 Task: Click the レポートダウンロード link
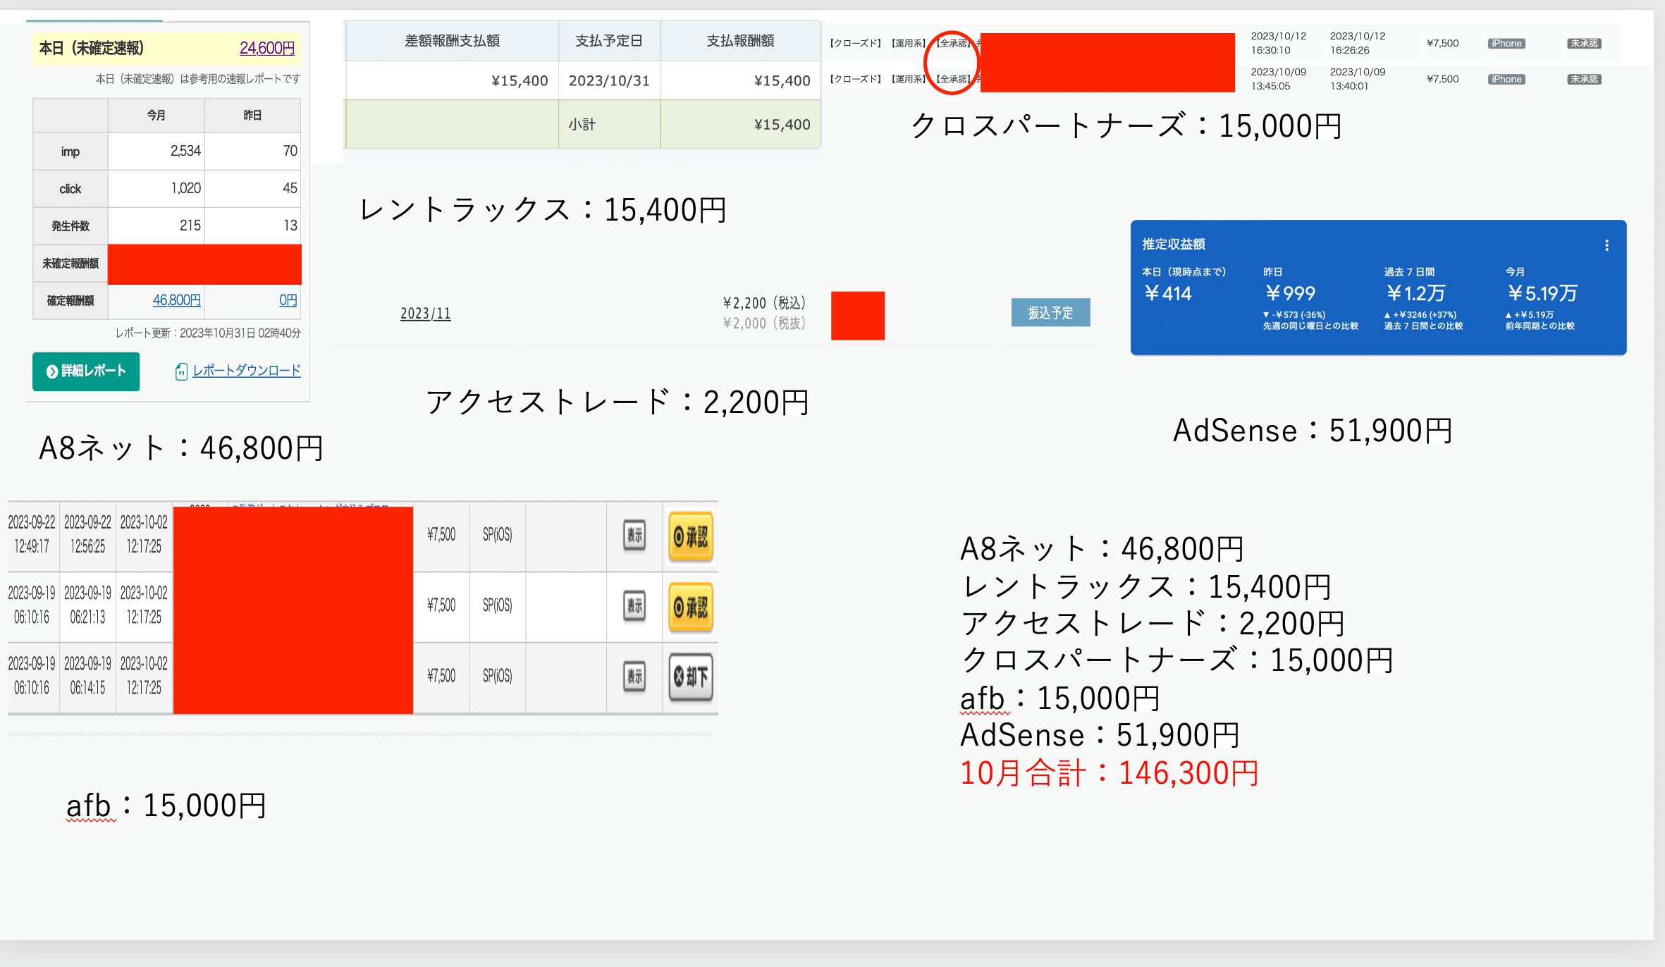(x=247, y=371)
